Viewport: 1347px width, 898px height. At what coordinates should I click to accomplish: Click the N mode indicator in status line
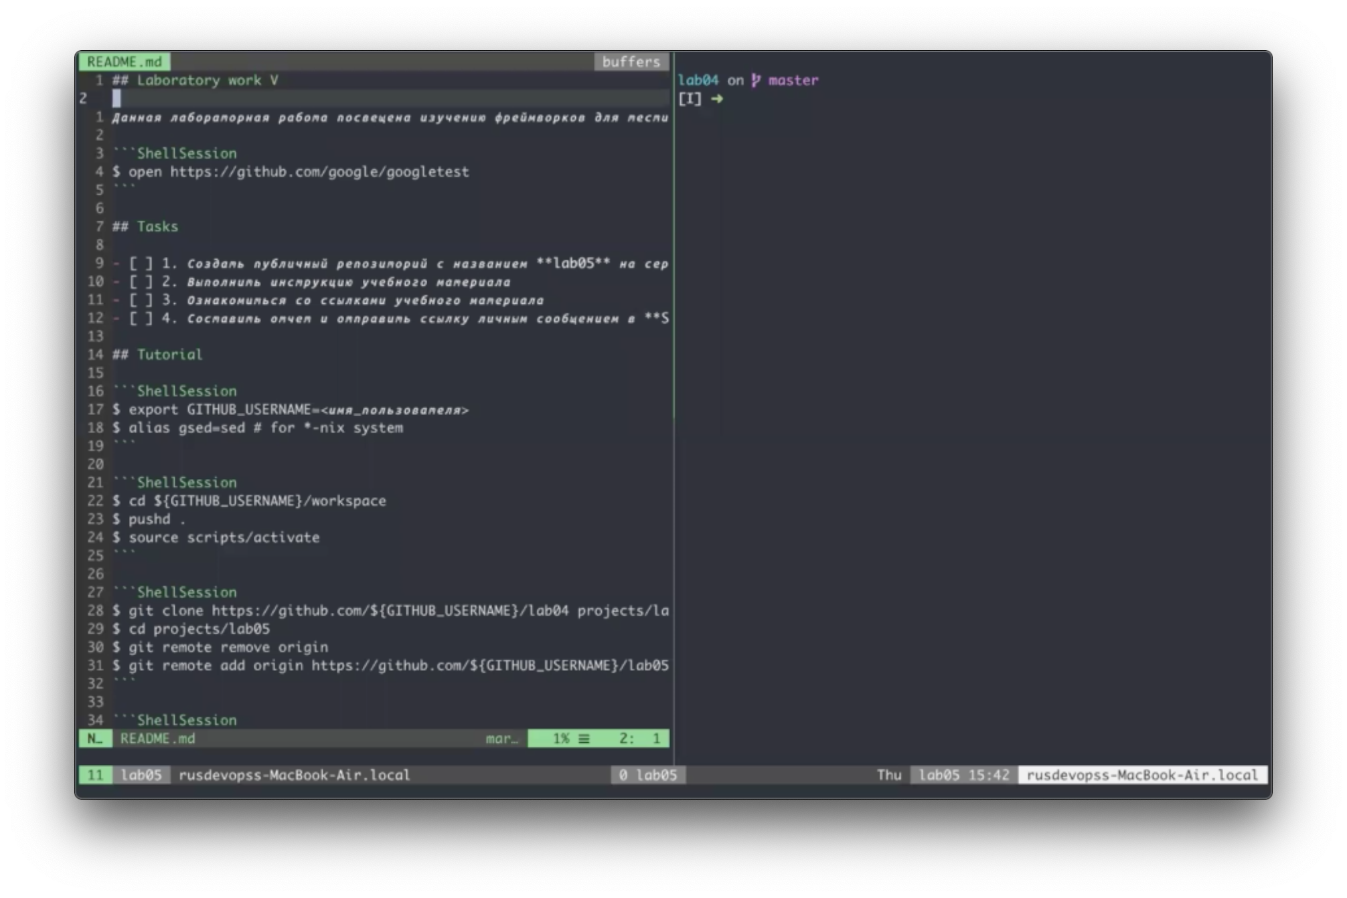(94, 739)
